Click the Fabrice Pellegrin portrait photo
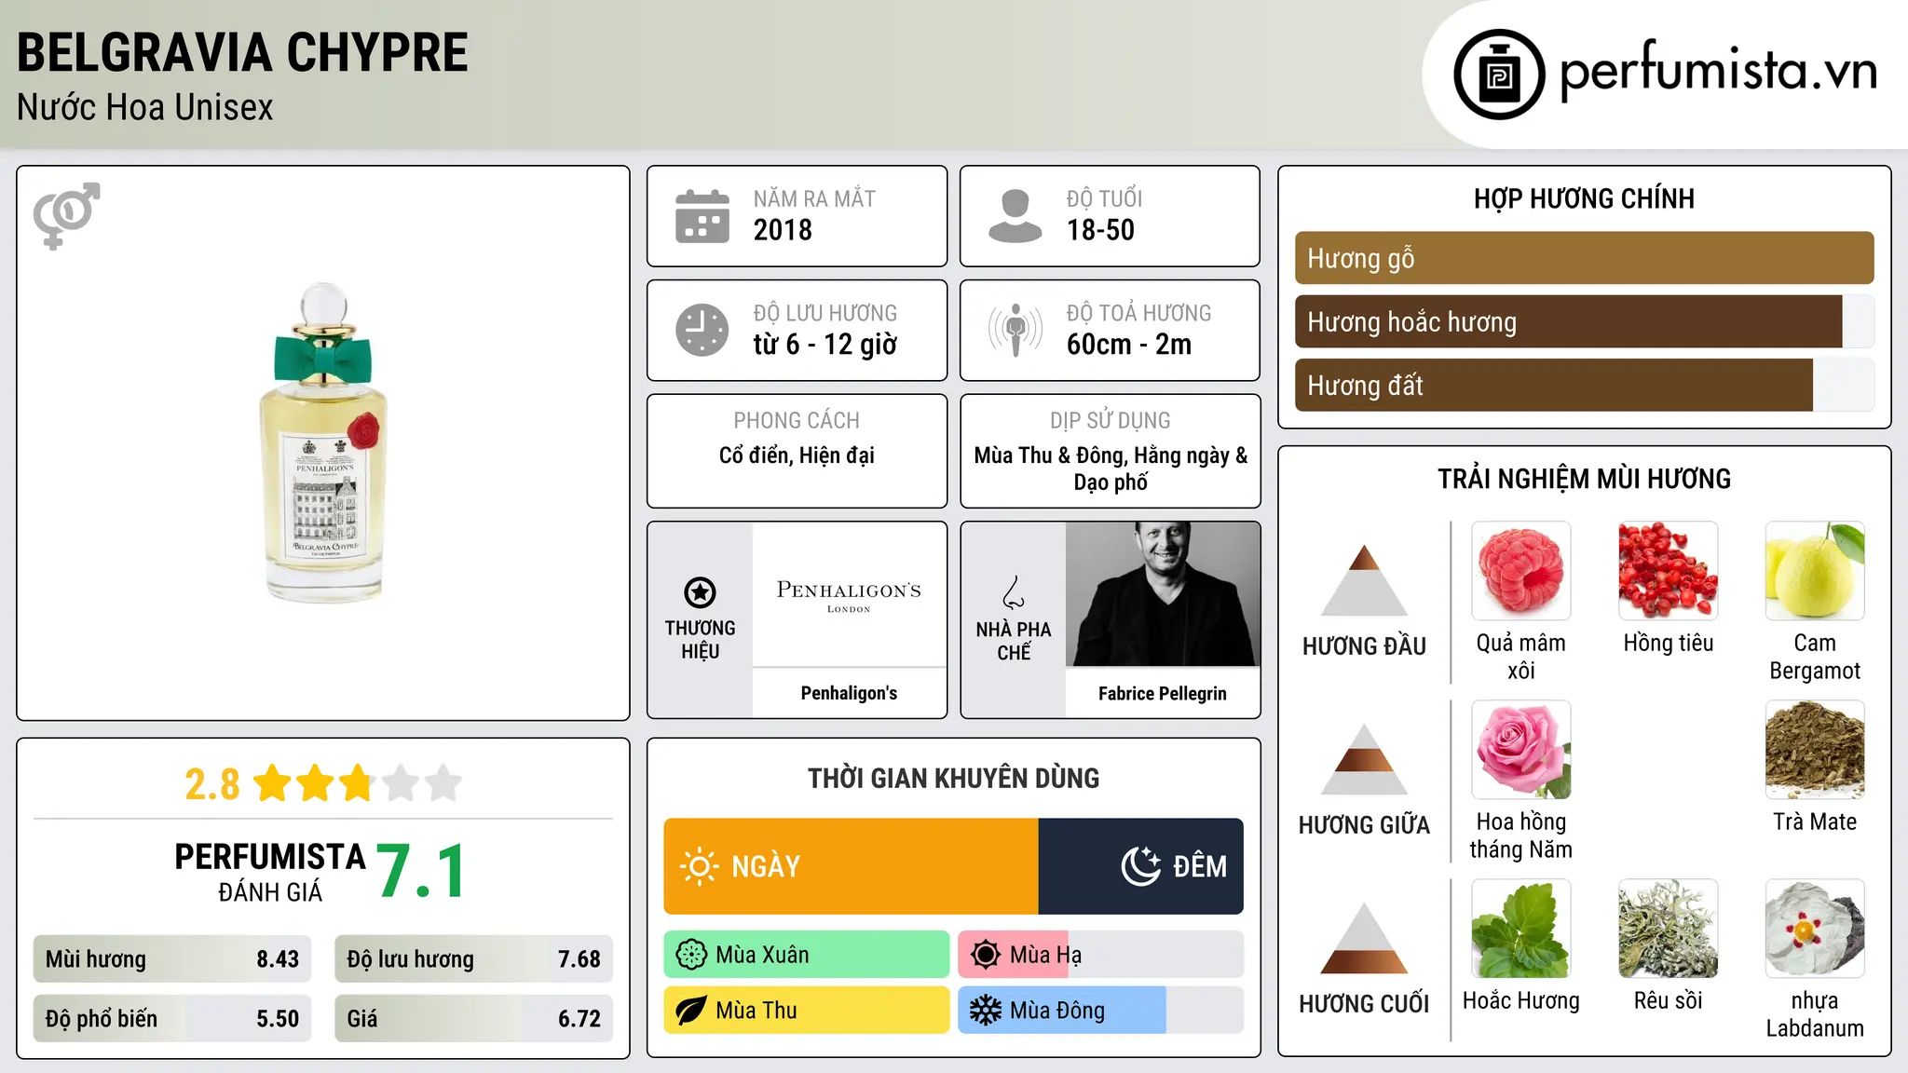1908x1073 pixels. pyautogui.click(x=1163, y=594)
